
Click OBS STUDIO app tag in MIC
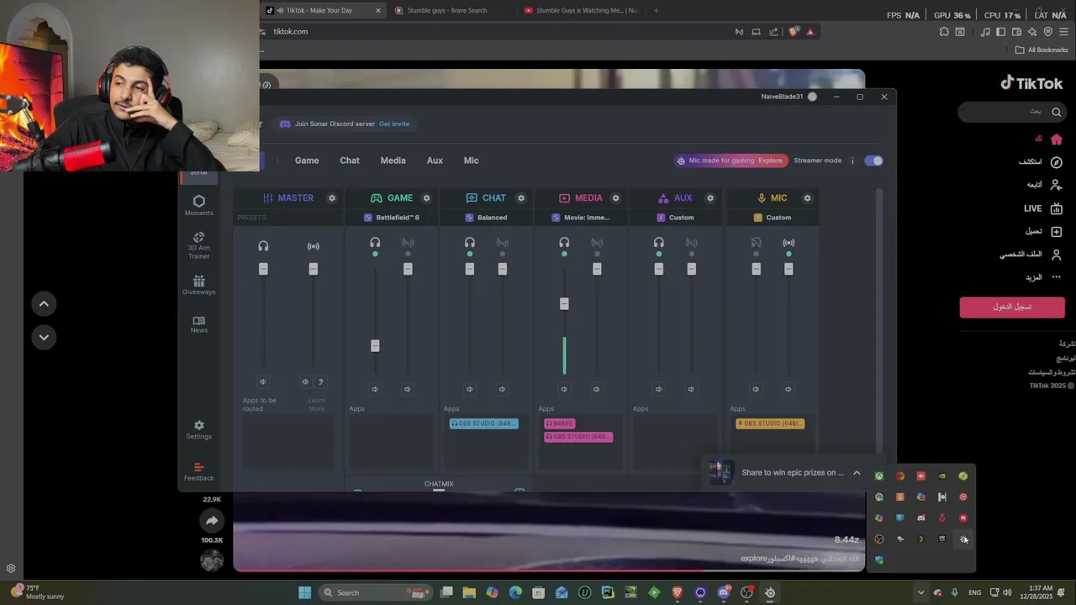click(770, 423)
